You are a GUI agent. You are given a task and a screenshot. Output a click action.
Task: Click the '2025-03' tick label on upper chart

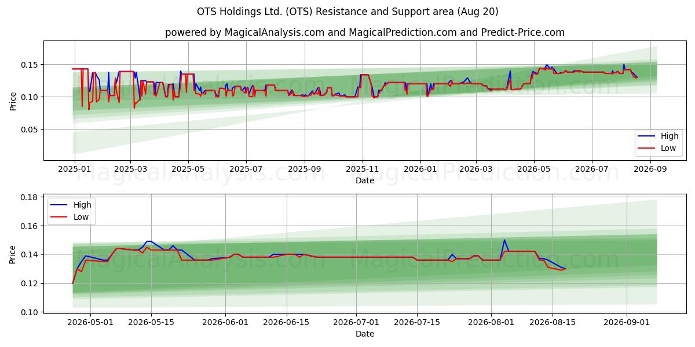click(x=130, y=169)
